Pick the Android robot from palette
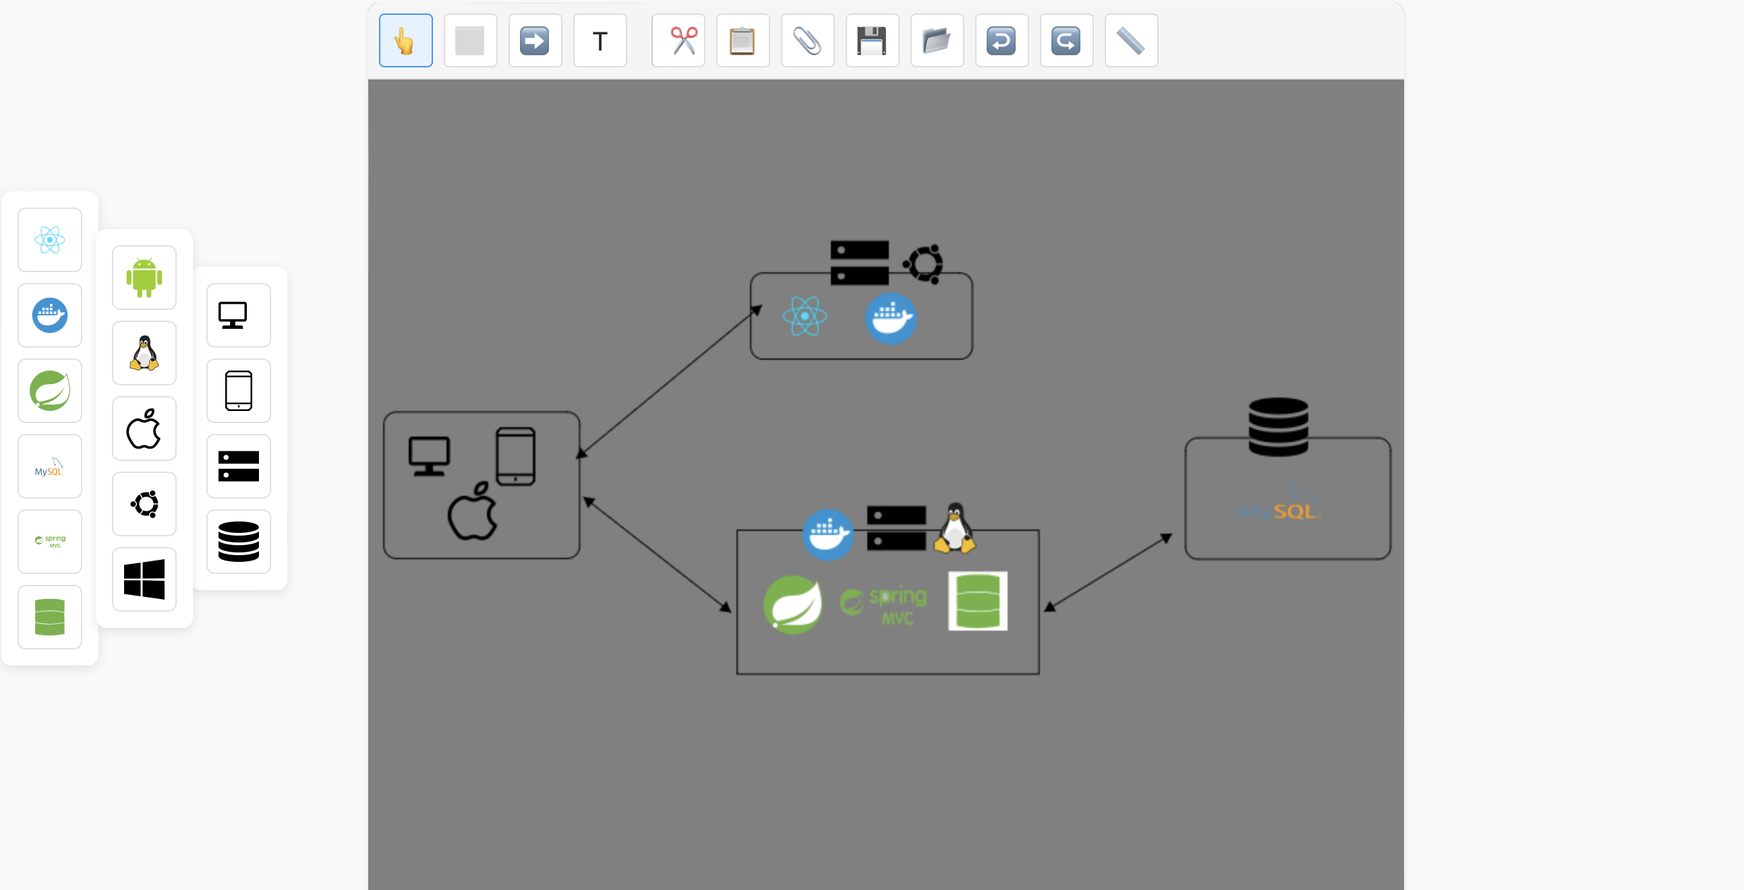The width and height of the screenshot is (1744, 890). (144, 278)
